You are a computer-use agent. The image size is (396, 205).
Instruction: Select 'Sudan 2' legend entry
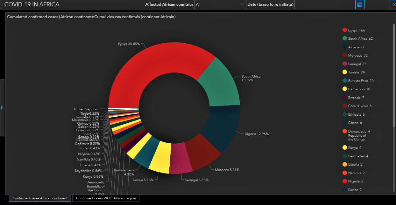pyautogui.click(x=352, y=190)
